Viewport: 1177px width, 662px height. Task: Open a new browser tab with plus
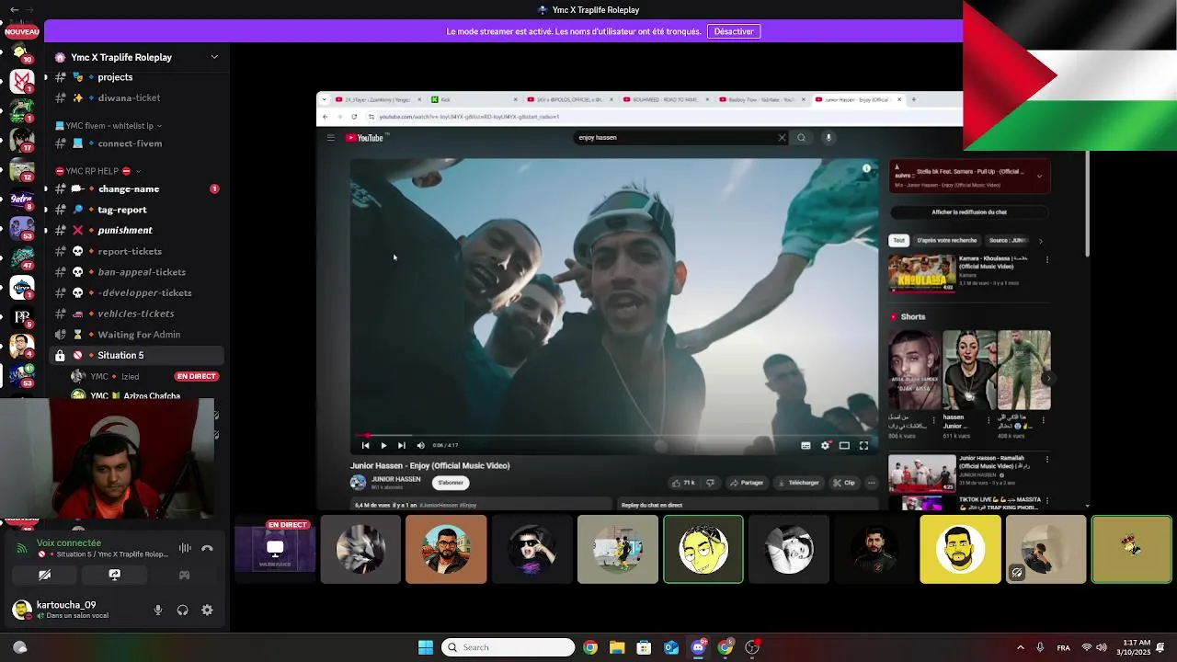click(913, 99)
